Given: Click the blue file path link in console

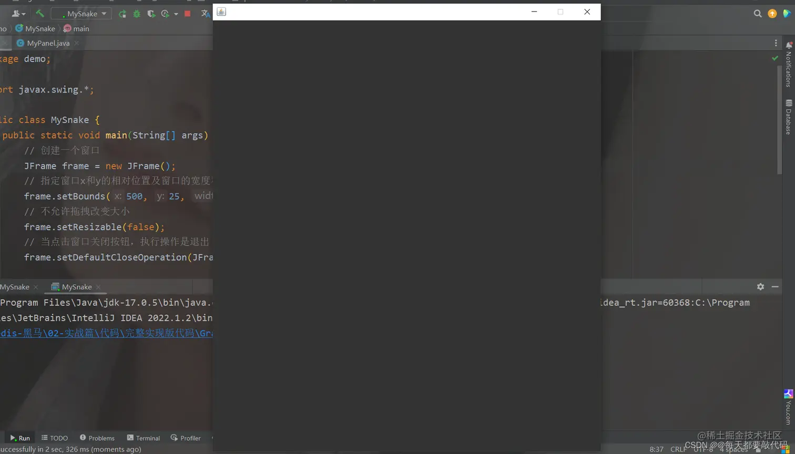Looking at the screenshot, I should tap(106, 333).
